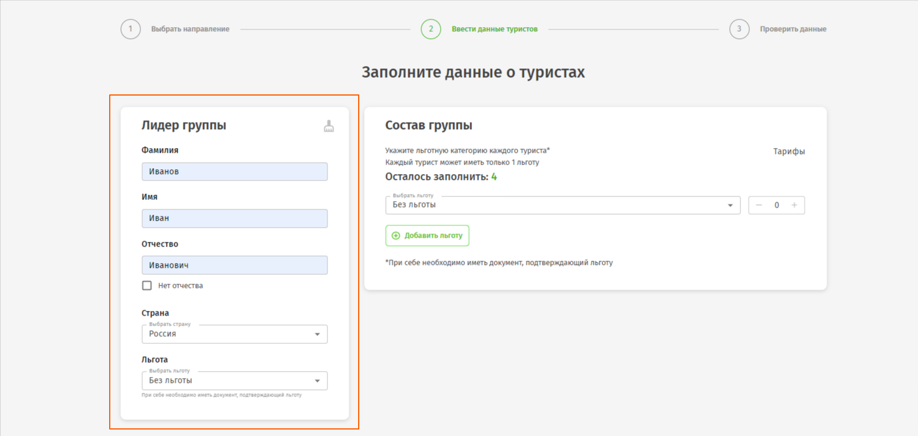Open the Страна dropdown showing Россия

click(234, 334)
